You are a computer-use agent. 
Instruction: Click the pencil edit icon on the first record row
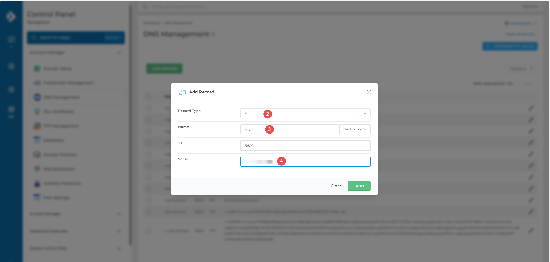[531, 108]
